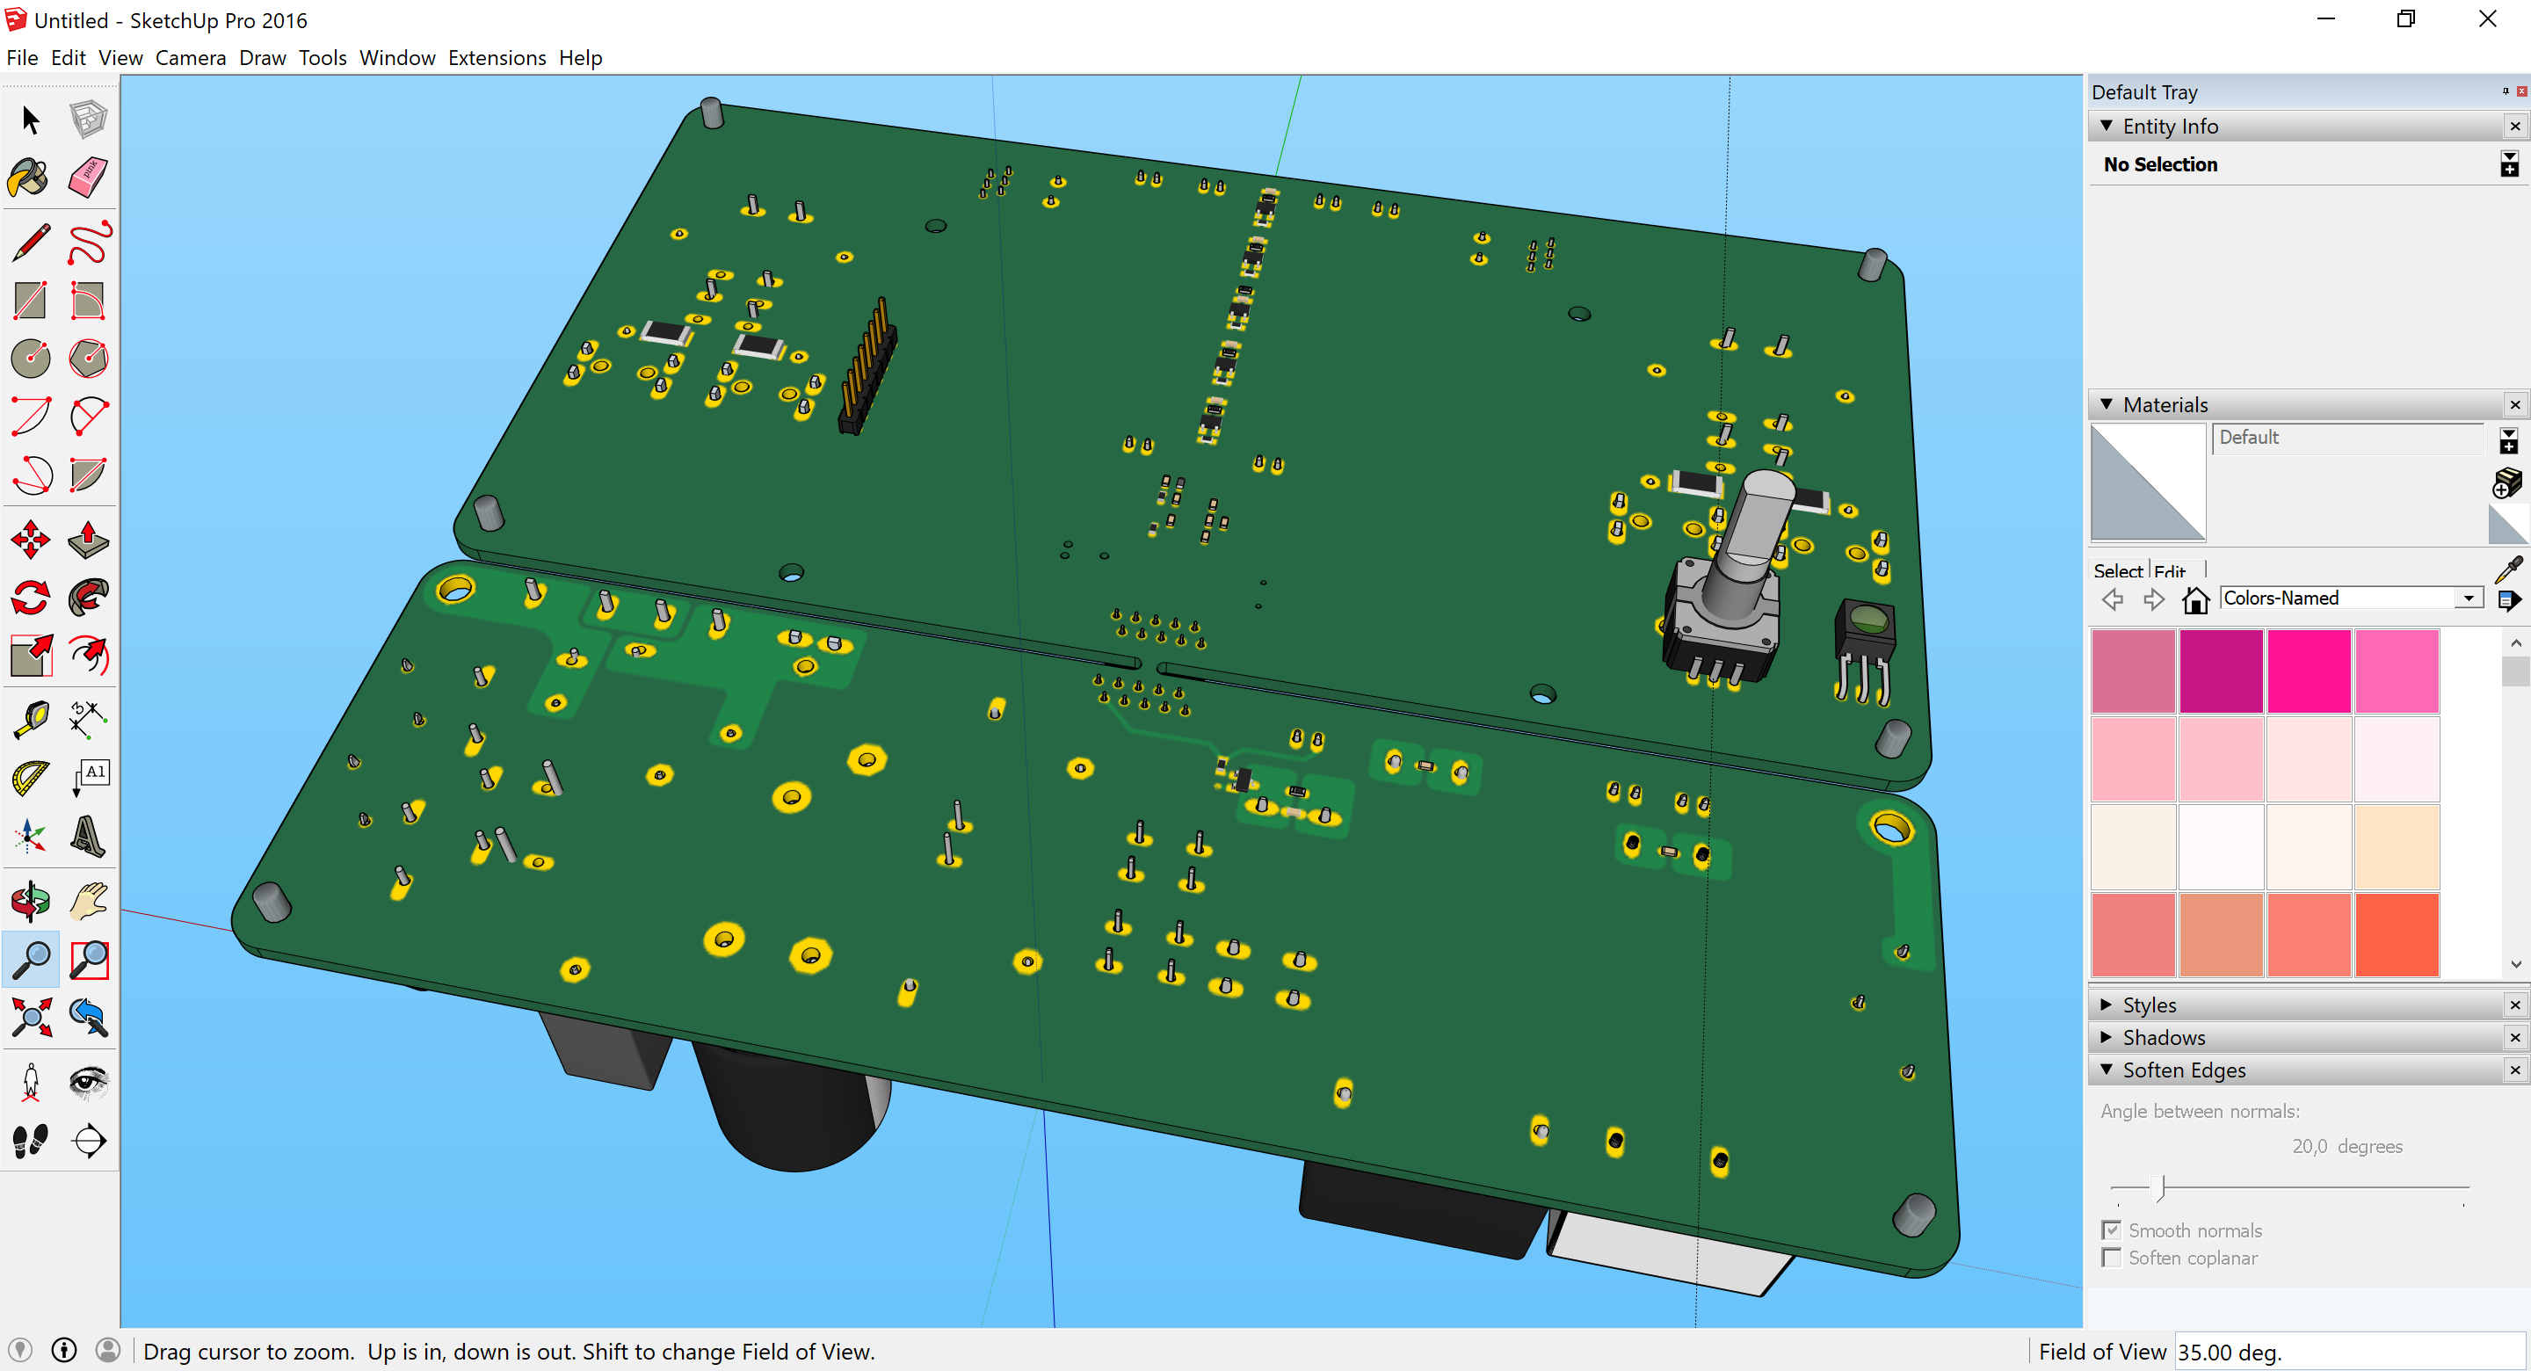Screen dimensions: 2531x1371
Task: Pick the Sample Paint eyedropper
Action: [2508, 569]
